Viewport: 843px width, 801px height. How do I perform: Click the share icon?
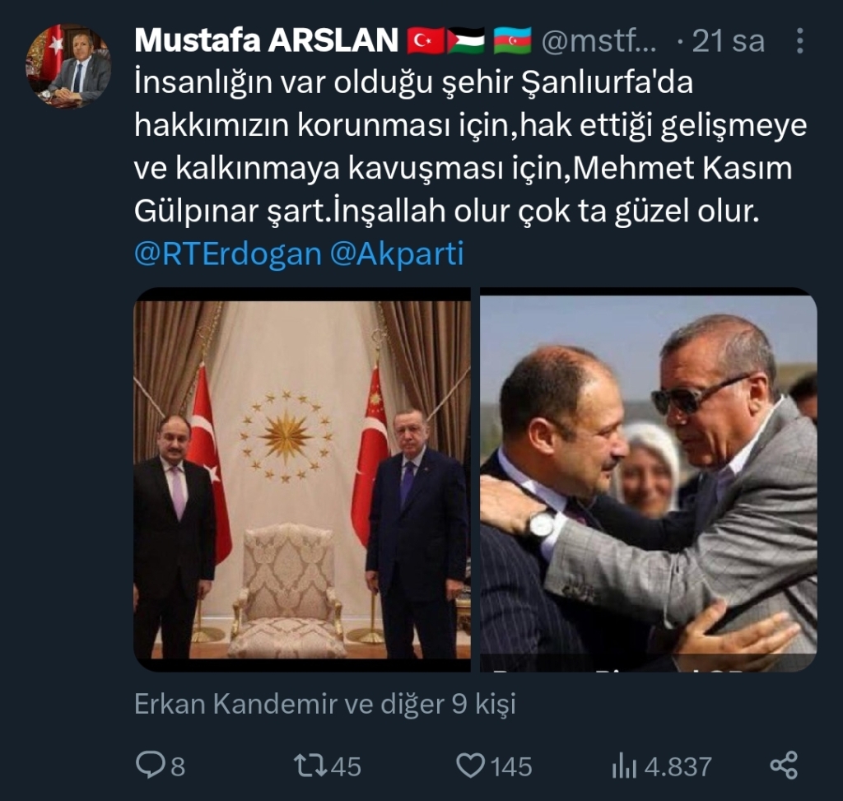click(x=784, y=766)
